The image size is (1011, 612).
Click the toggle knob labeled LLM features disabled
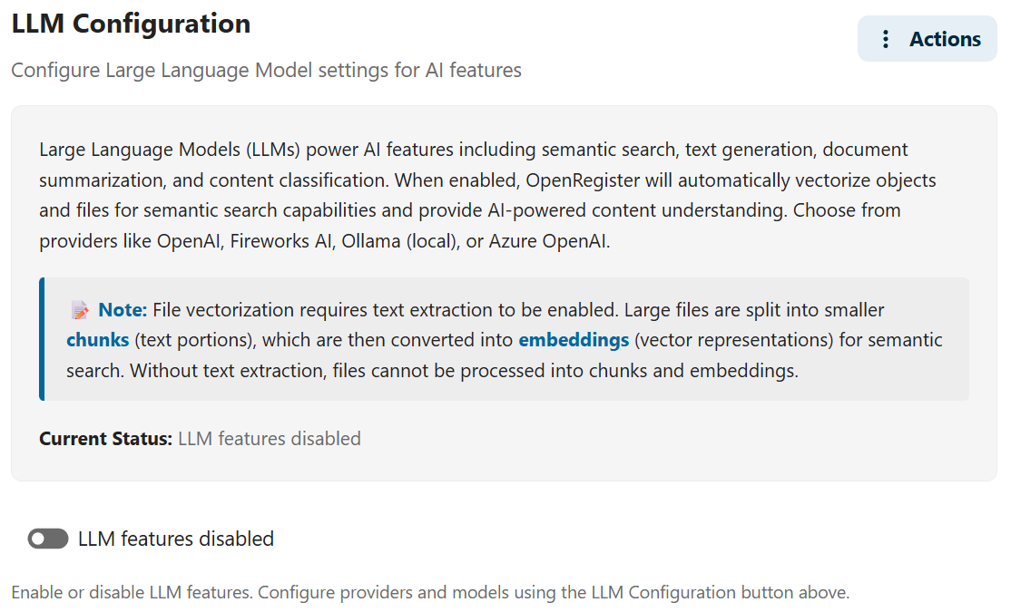(x=41, y=539)
